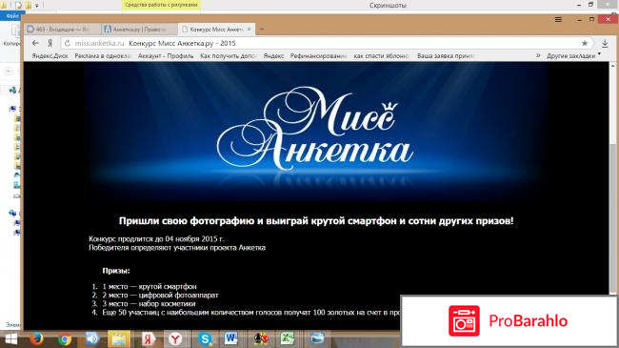Click the text Конкурс продлится до 04 ноября 2015
619x348 pixels.
pos(156,239)
